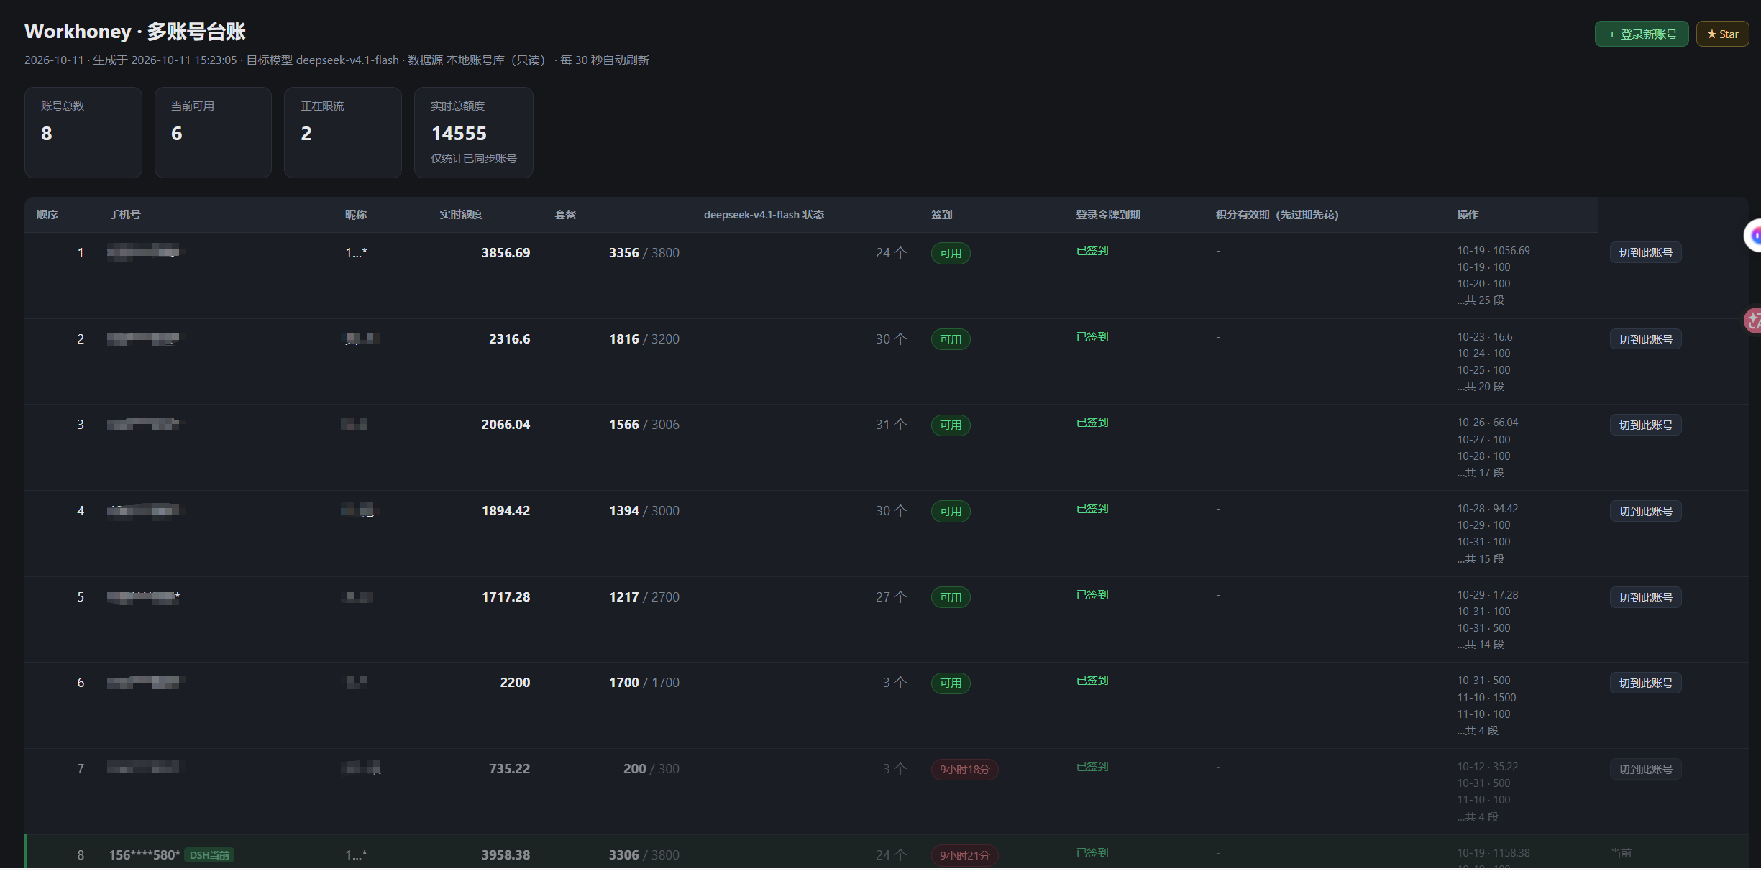The height and width of the screenshot is (871, 1761).
Task: Click the 可用 badge for the 2066.04 row
Action: click(951, 425)
